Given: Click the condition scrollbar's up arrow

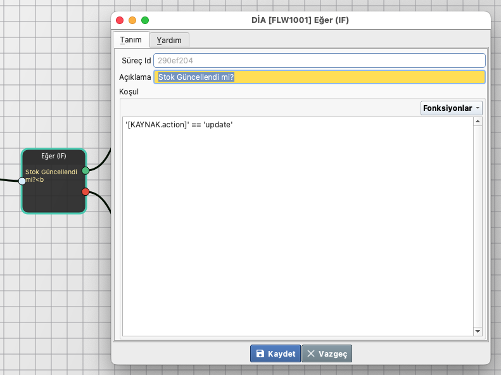Looking at the screenshot, I should point(478,121).
